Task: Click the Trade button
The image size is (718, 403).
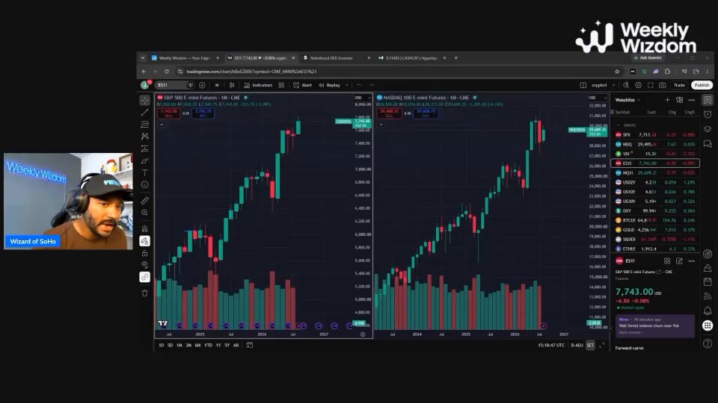Action: [679, 85]
